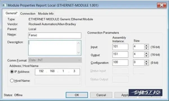This screenshot has height=101, width=169.
Task: Click the Output size field
Action: point(139,55)
